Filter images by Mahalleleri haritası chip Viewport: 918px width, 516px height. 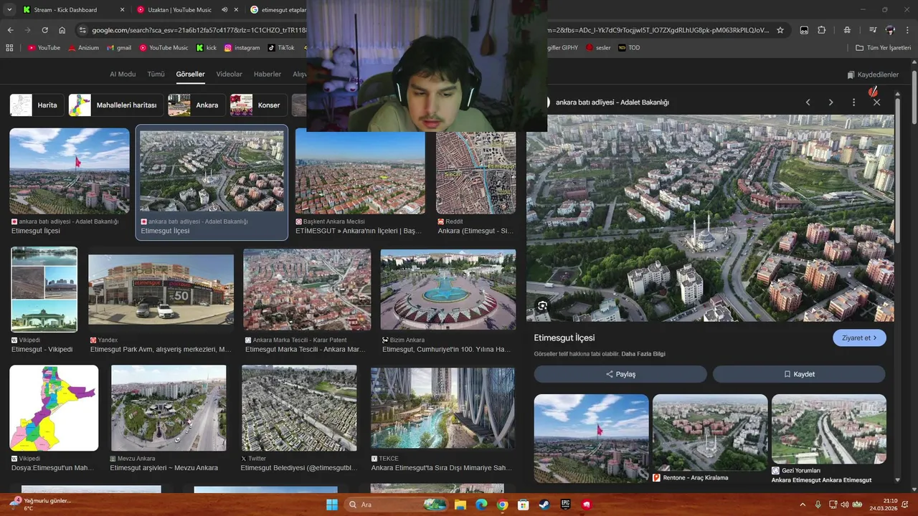point(115,105)
